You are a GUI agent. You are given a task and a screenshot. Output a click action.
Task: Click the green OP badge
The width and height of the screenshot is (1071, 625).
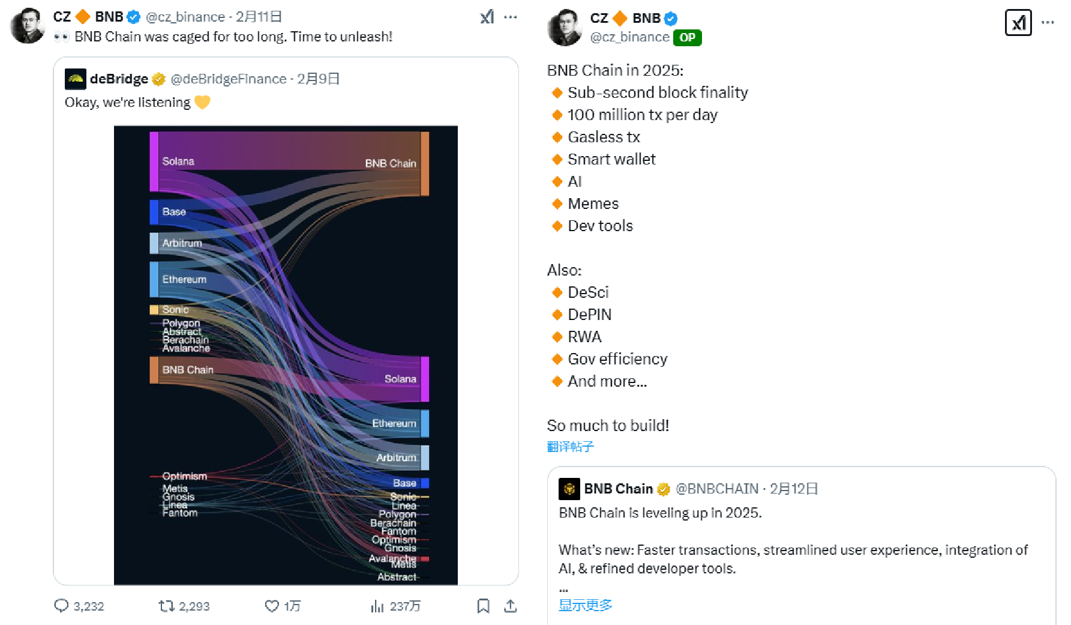pos(687,37)
